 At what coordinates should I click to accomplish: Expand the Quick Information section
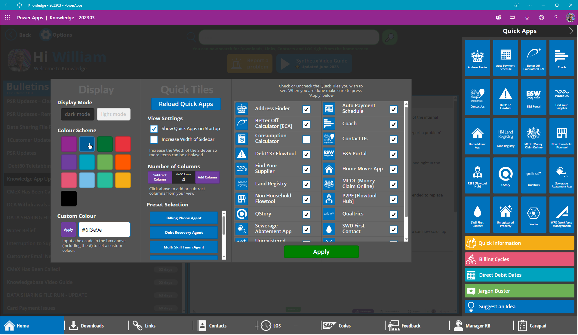tap(519, 243)
